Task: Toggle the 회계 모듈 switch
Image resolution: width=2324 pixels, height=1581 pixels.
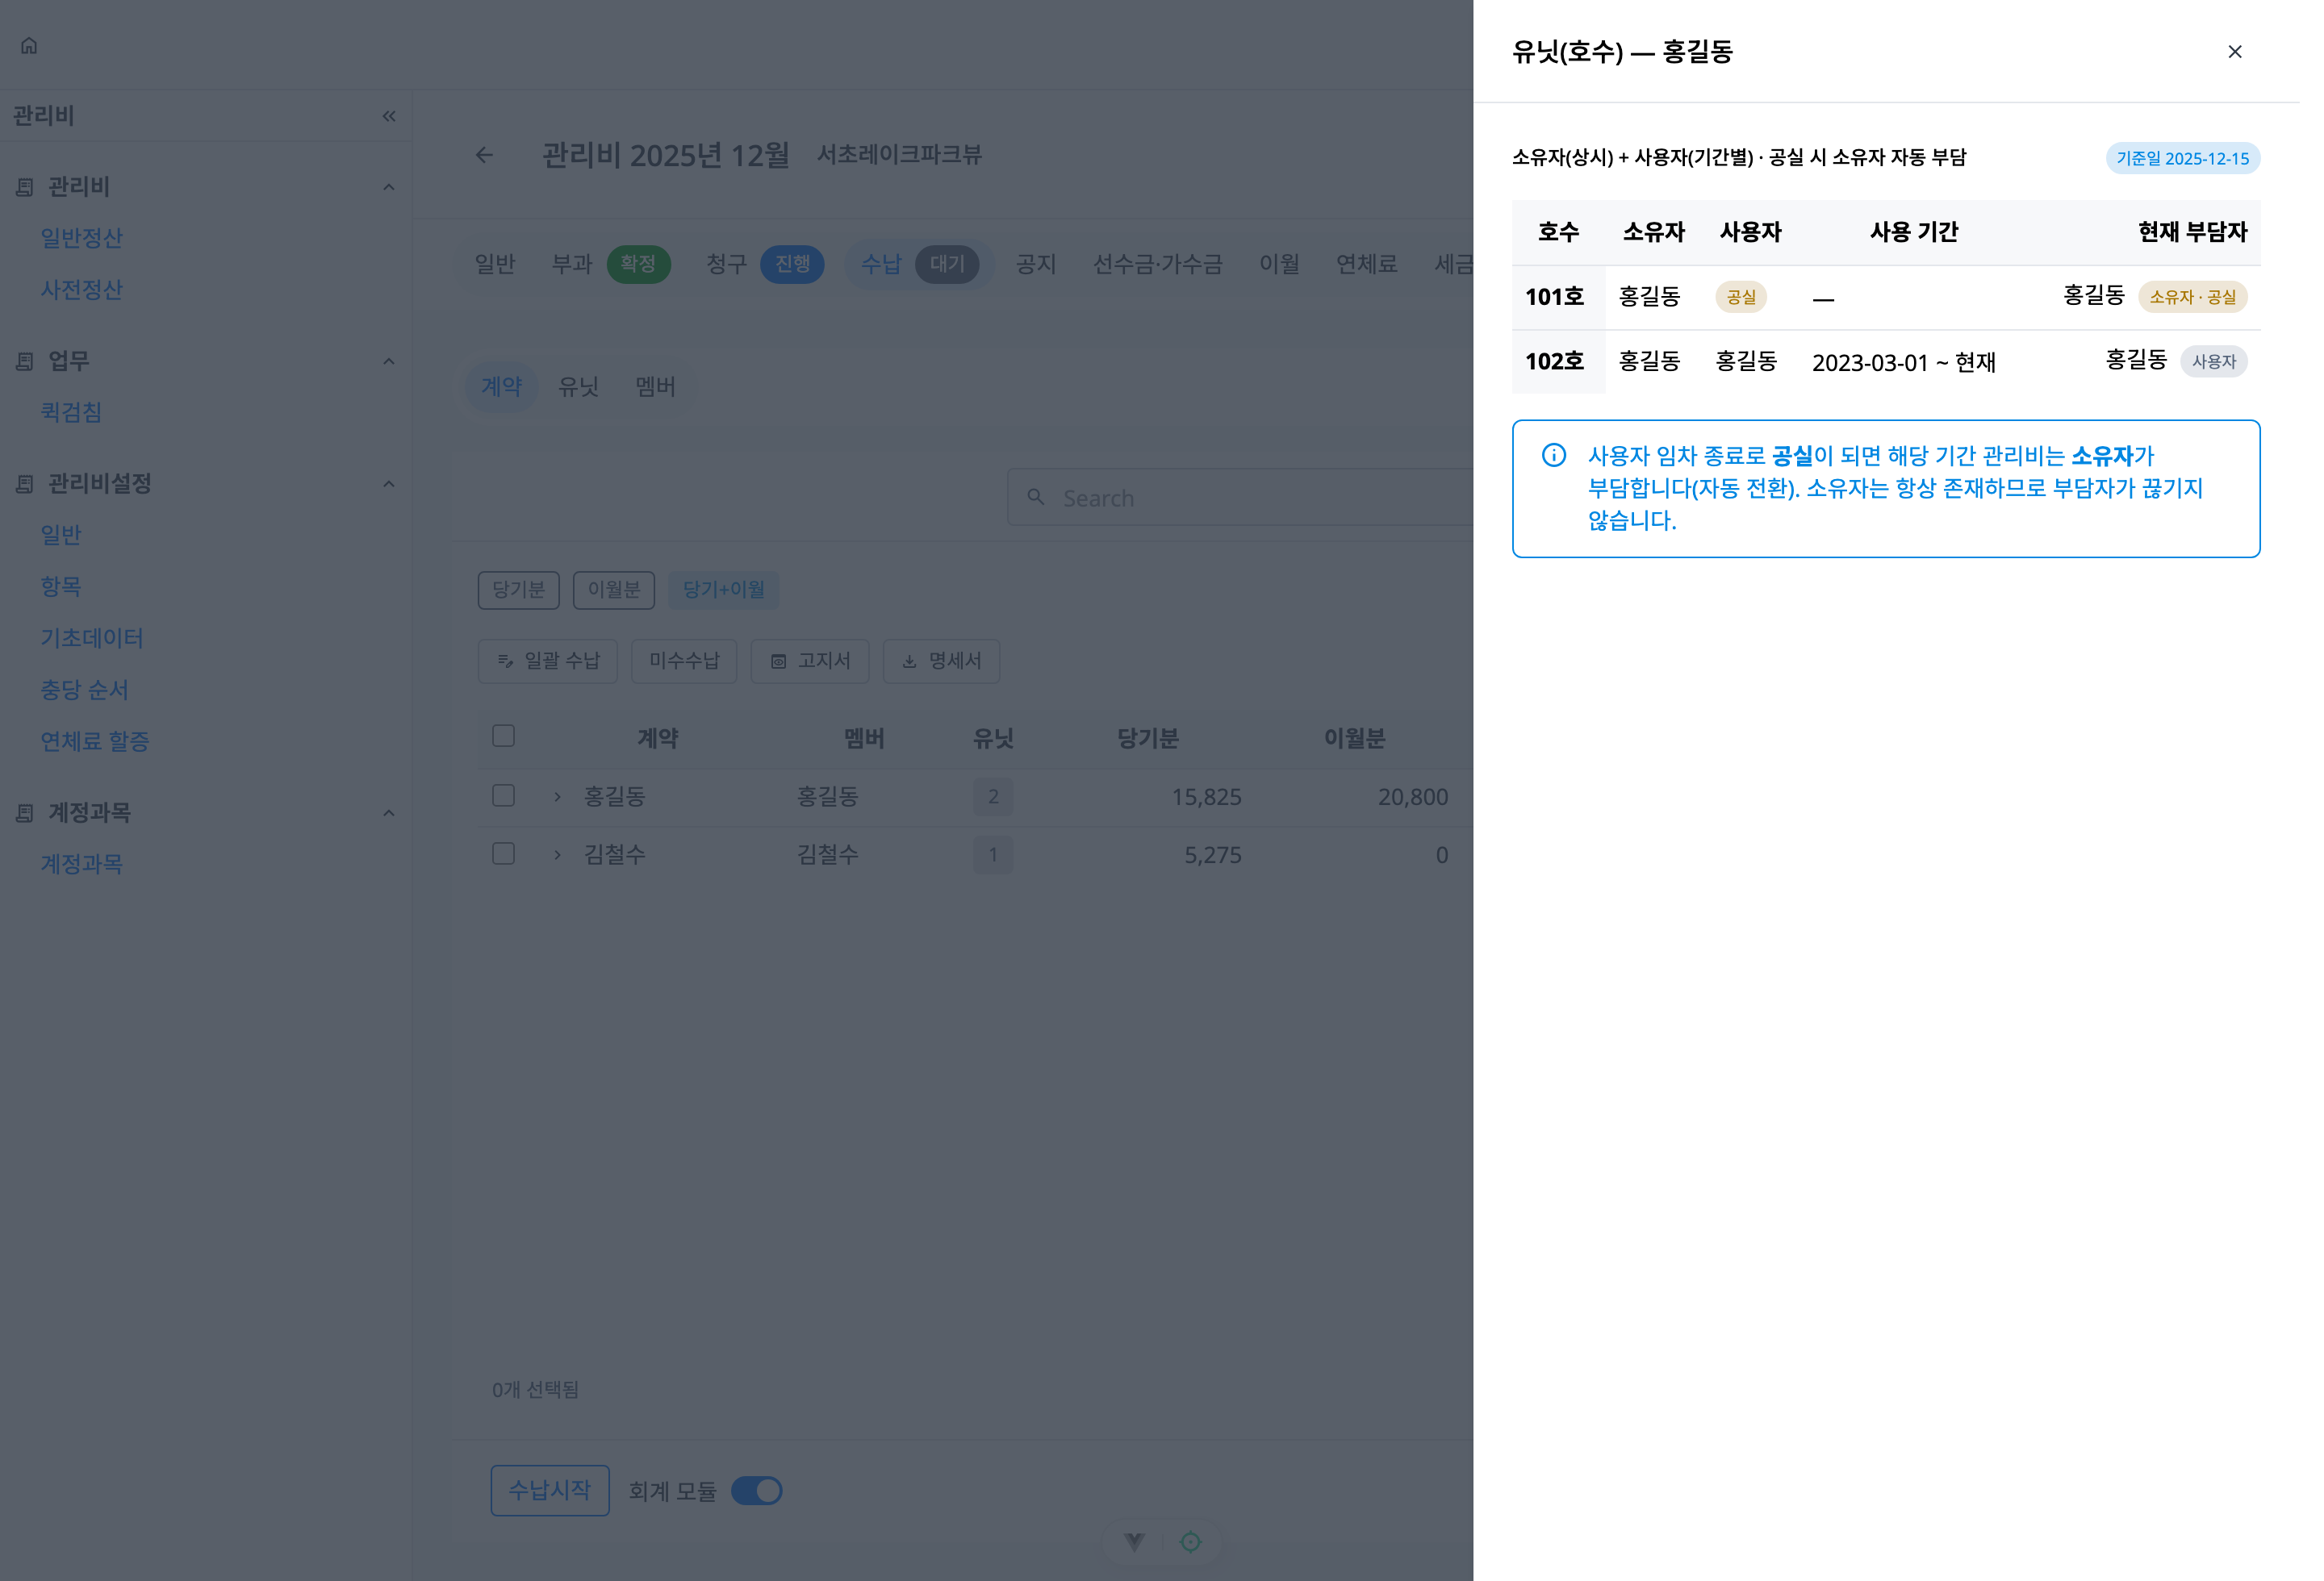Action: click(x=757, y=1491)
